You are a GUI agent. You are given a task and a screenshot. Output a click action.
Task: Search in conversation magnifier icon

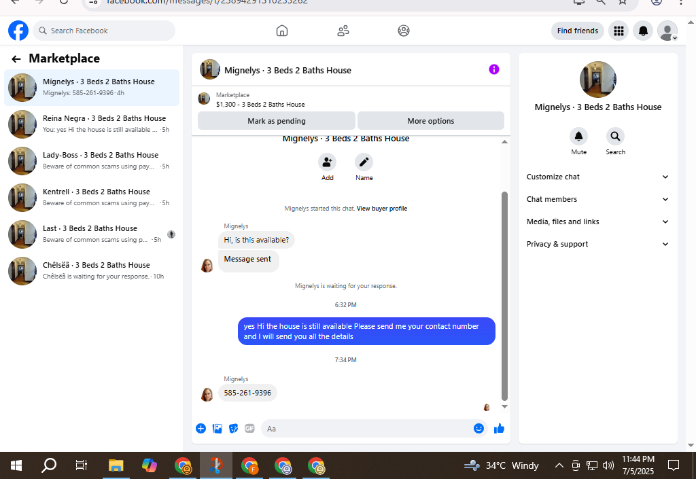point(615,136)
